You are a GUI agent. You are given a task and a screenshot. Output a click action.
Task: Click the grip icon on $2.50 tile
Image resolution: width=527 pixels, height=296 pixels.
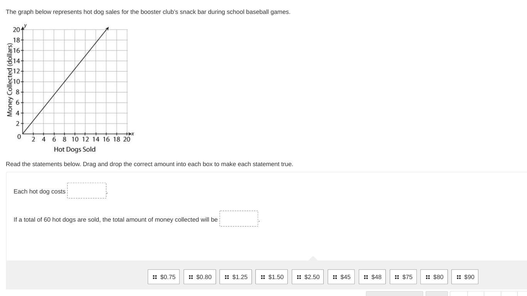pos(299,277)
